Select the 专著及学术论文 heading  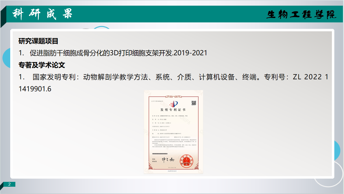point(42,65)
